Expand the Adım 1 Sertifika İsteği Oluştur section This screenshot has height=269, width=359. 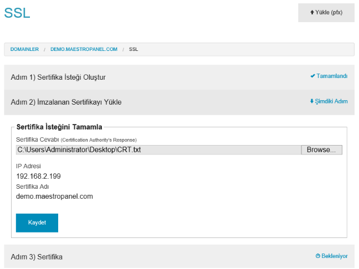(x=179, y=77)
